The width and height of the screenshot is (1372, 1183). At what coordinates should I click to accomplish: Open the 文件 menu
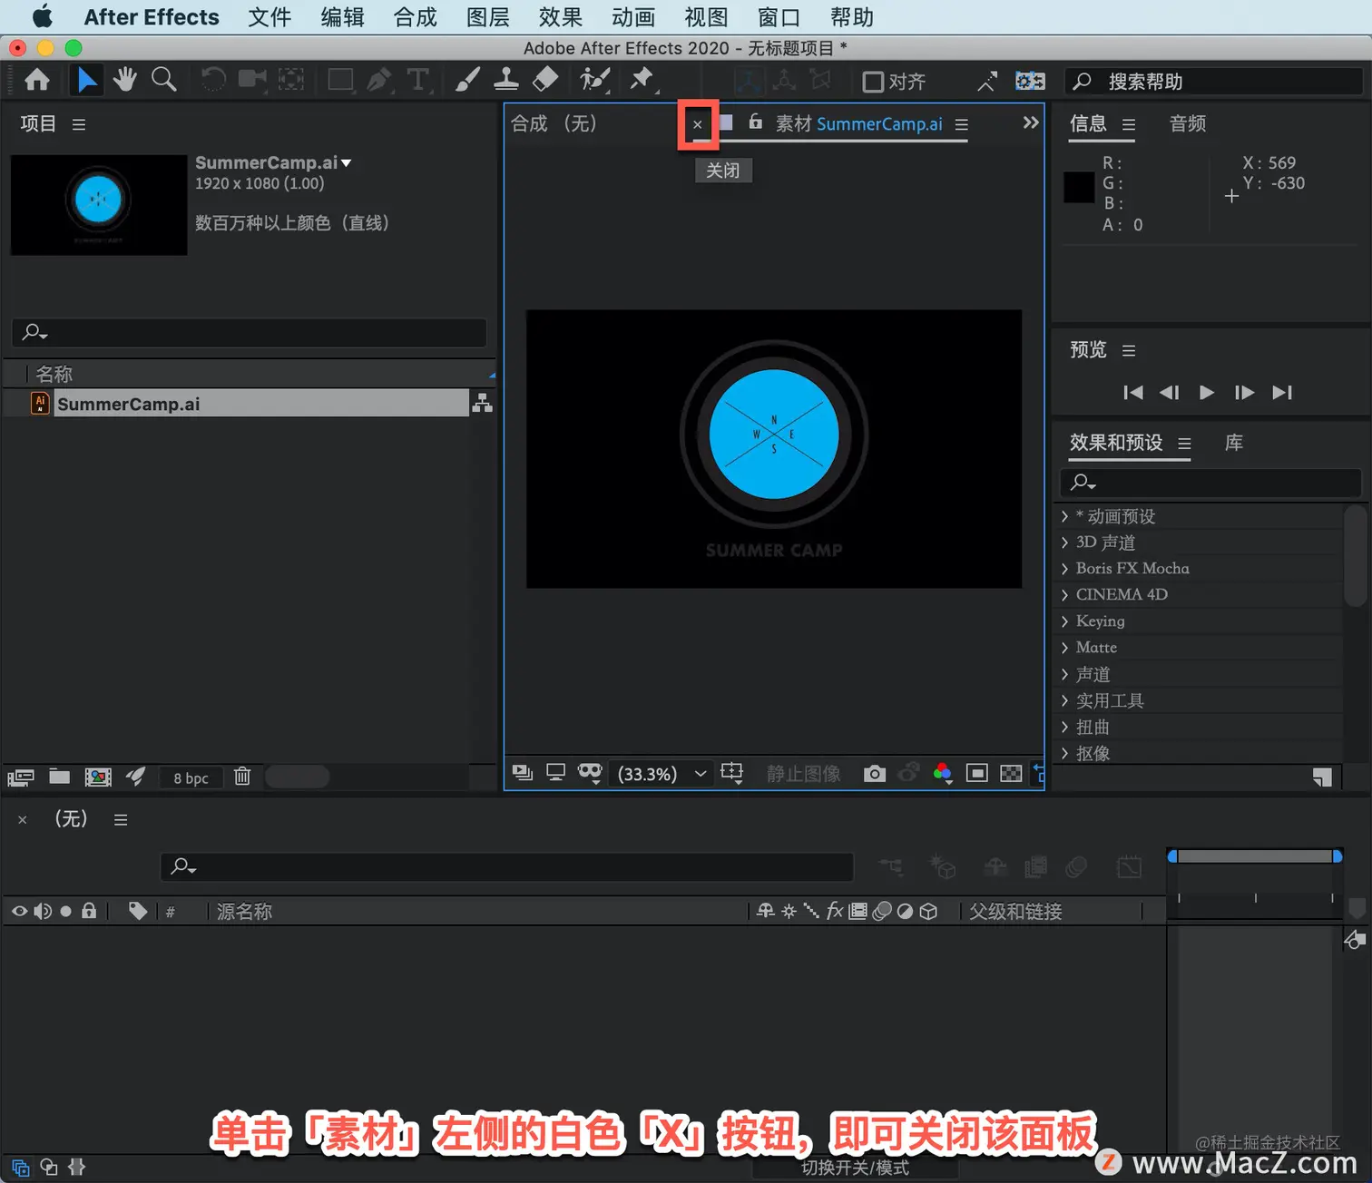269,17
